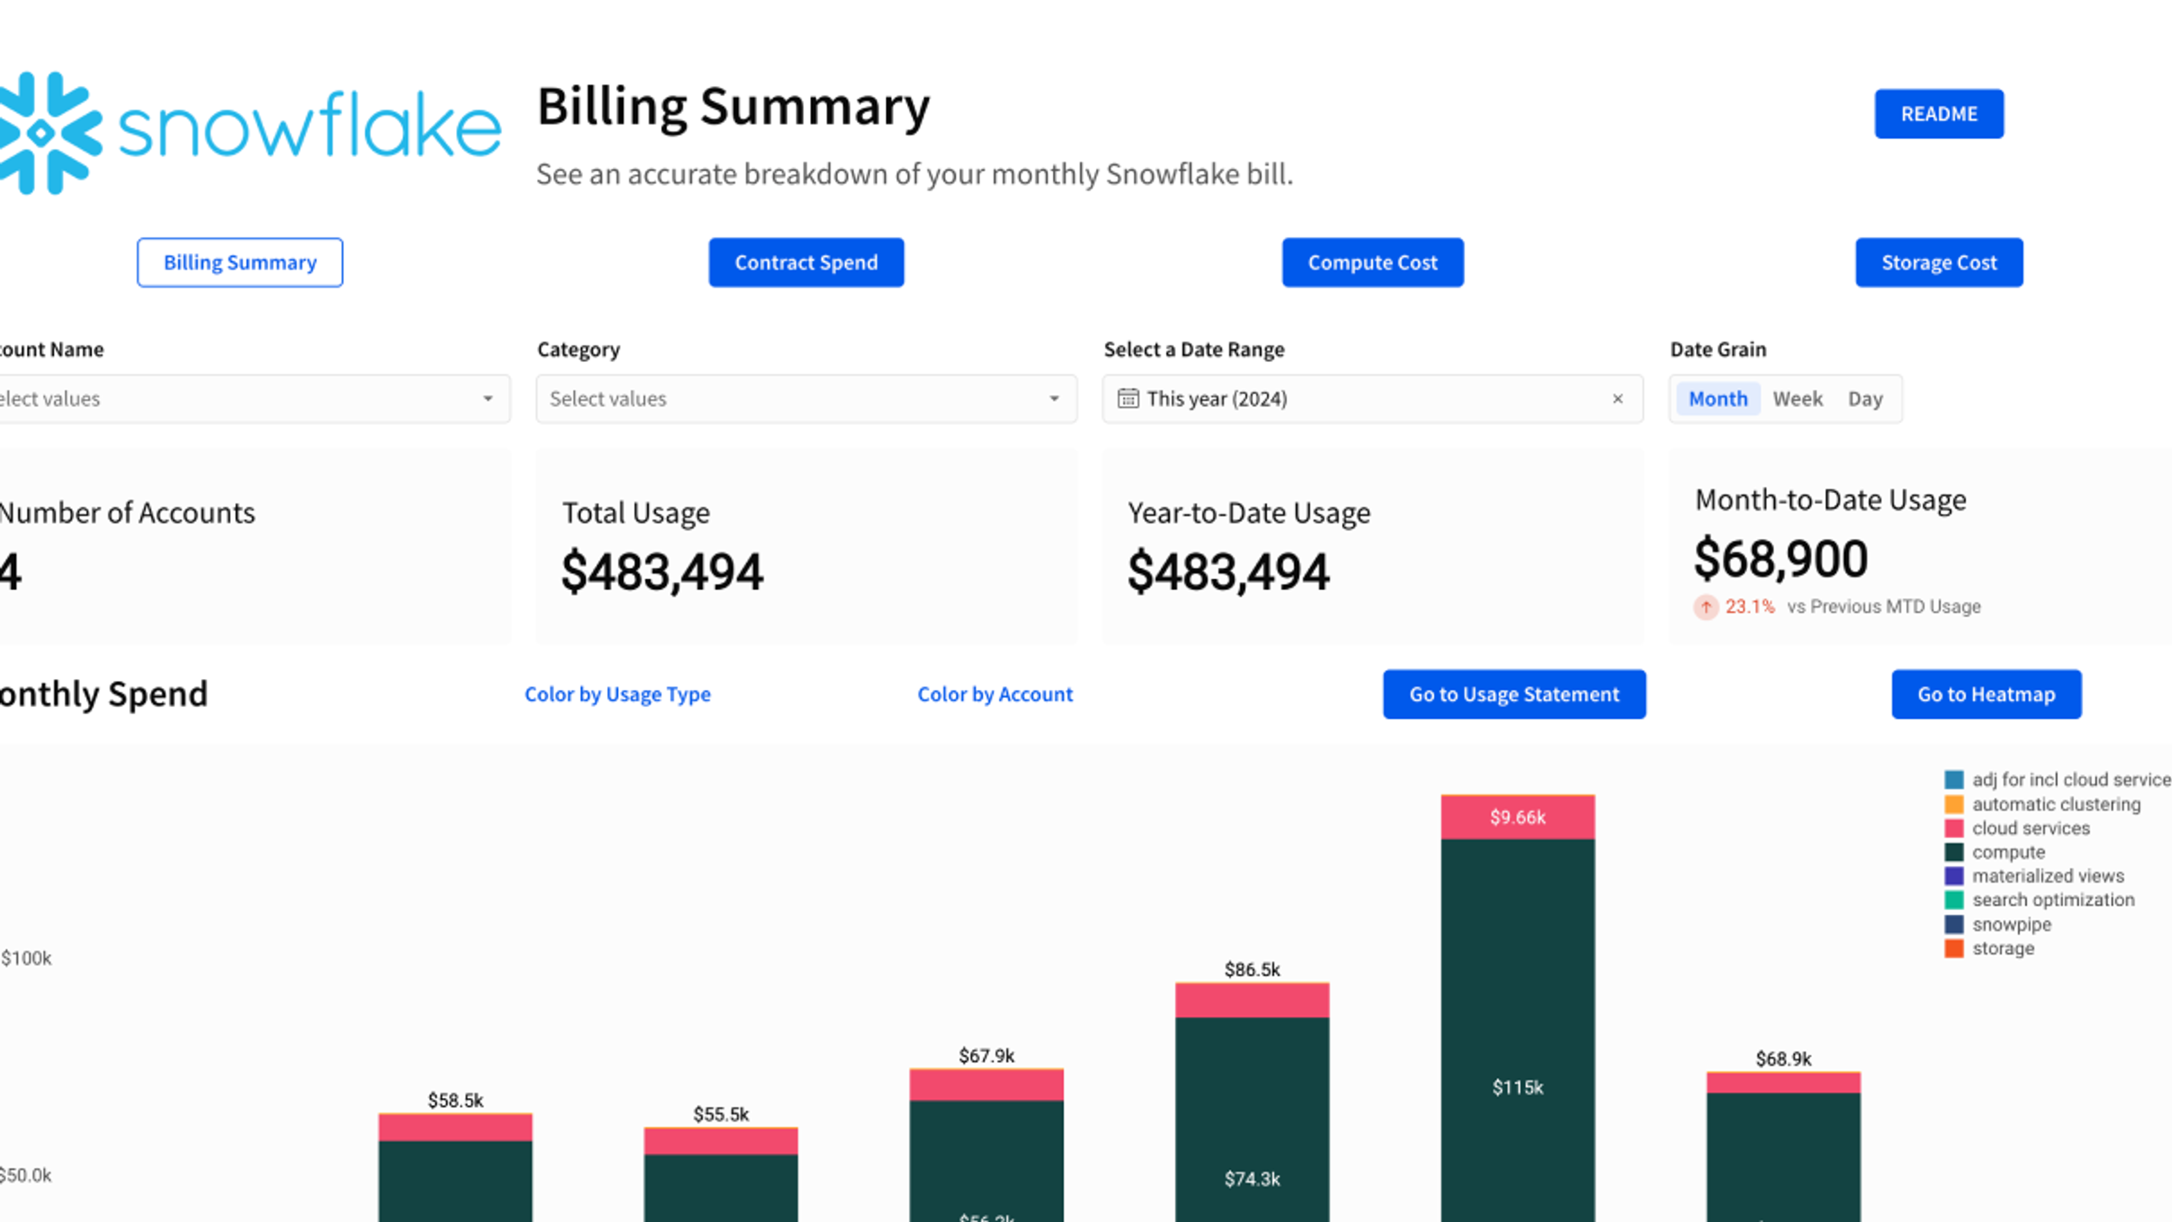This screenshot has height=1222, width=2172.
Task: Click the storage legend swatch
Action: (x=1954, y=948)
